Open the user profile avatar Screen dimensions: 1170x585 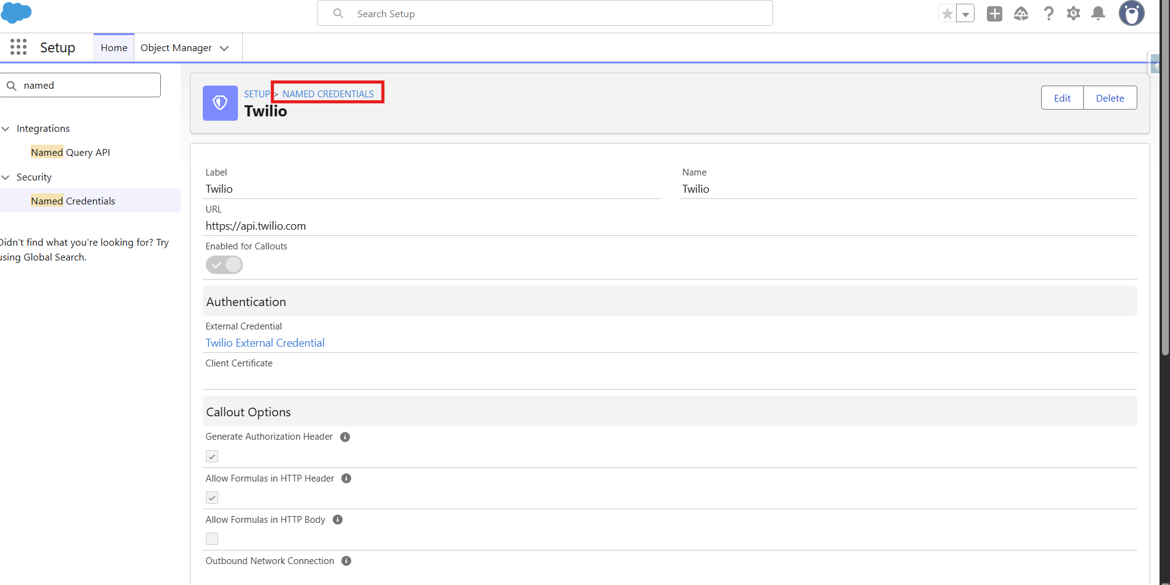1132,13
